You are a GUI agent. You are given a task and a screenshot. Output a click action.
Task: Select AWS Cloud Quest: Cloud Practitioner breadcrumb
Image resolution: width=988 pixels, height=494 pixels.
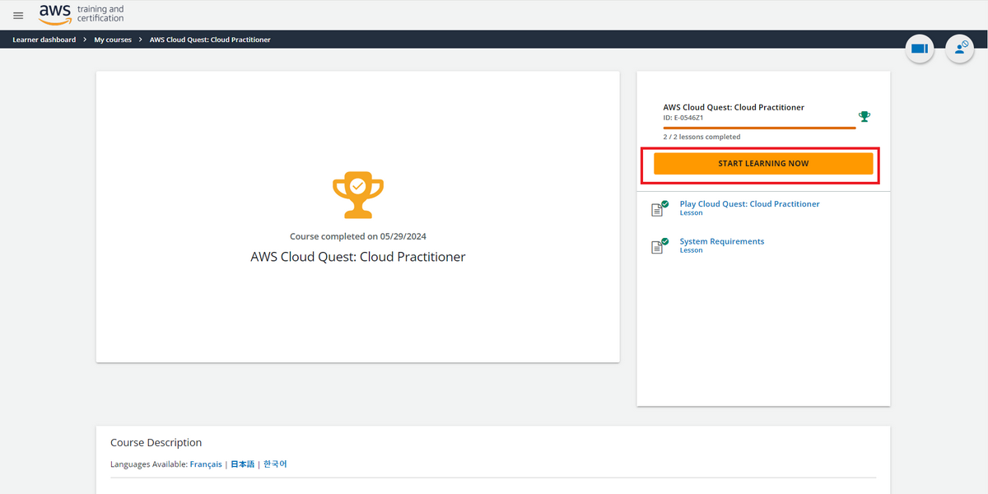(x=210, y=40)
